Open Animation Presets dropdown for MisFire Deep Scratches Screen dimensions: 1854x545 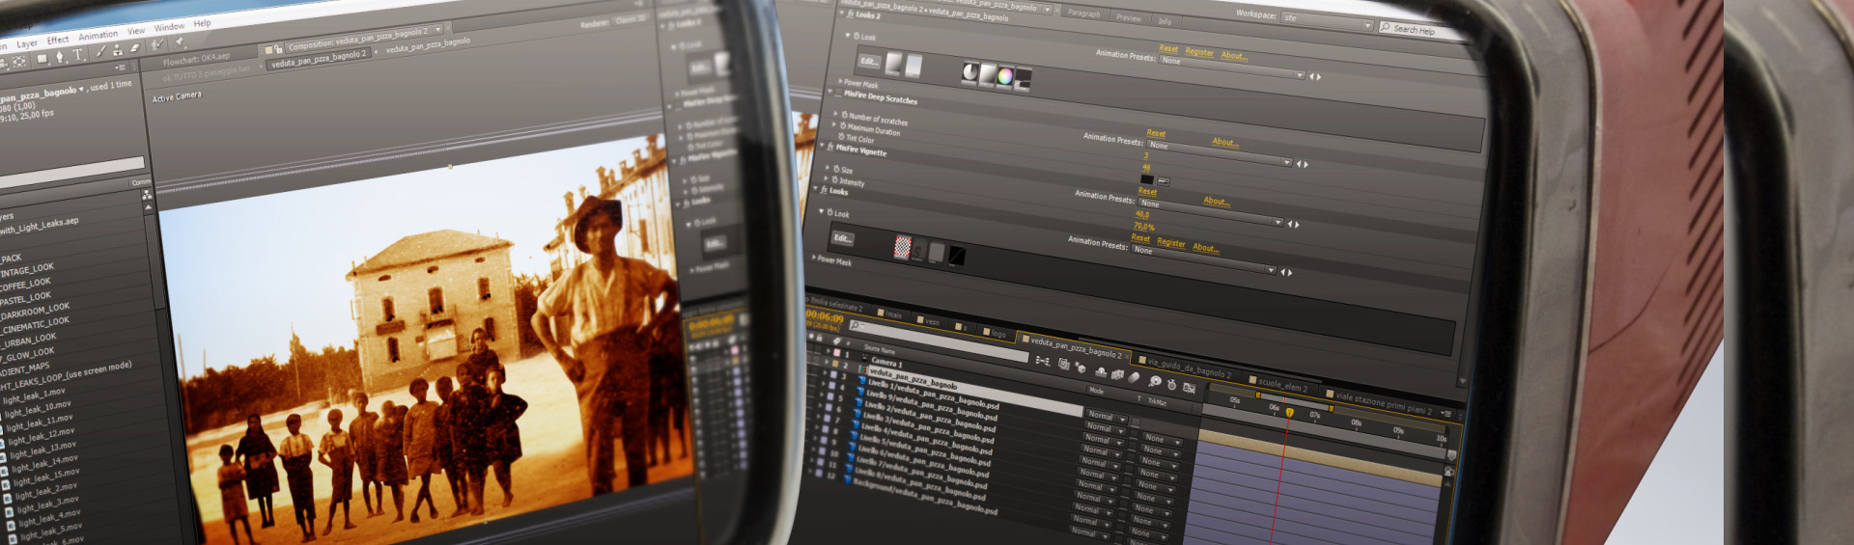click(x=1218, y=153)
